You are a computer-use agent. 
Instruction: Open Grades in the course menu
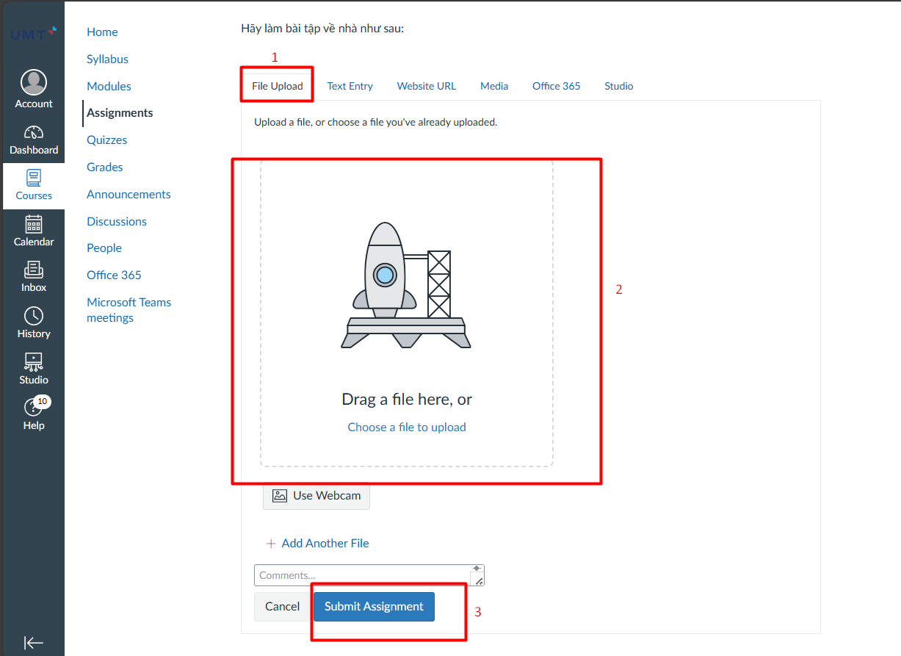pos(105,167)
